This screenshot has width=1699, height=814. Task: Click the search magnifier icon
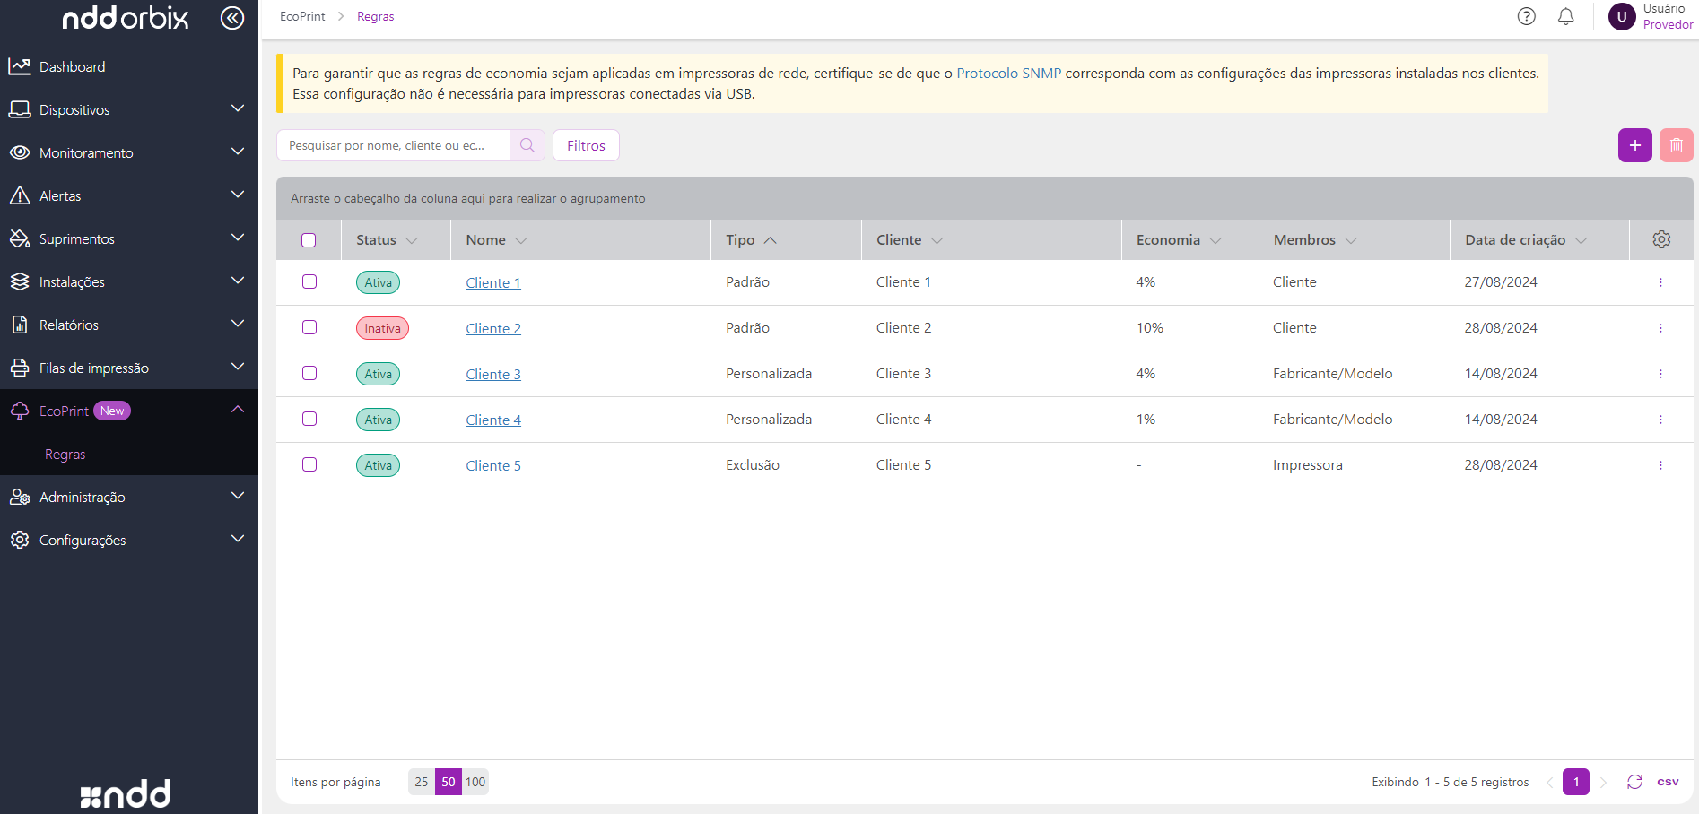pos(527,145)
